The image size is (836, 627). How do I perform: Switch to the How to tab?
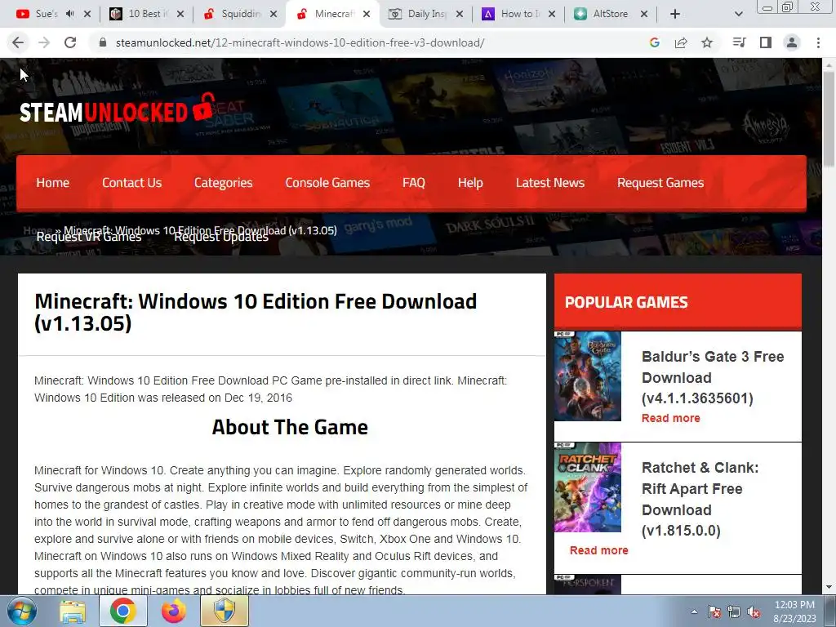511,14
